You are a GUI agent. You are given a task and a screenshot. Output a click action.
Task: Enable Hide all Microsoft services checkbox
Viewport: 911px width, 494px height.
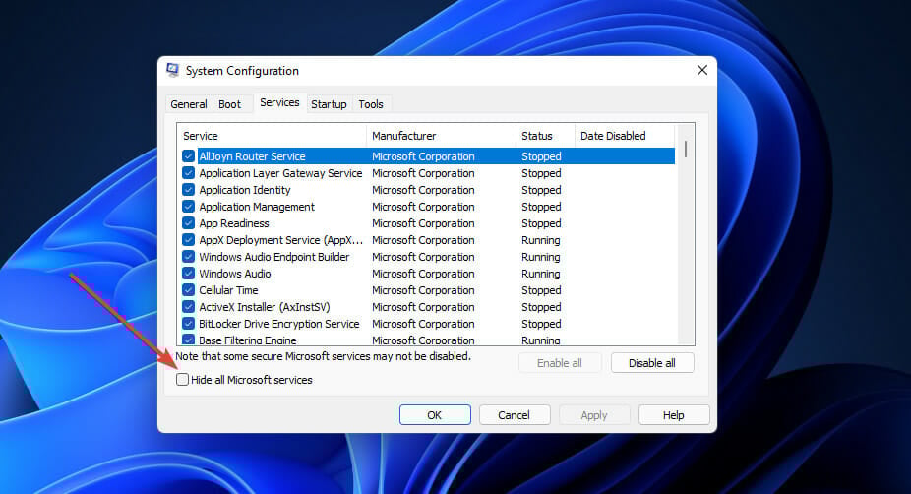[183, 380]
